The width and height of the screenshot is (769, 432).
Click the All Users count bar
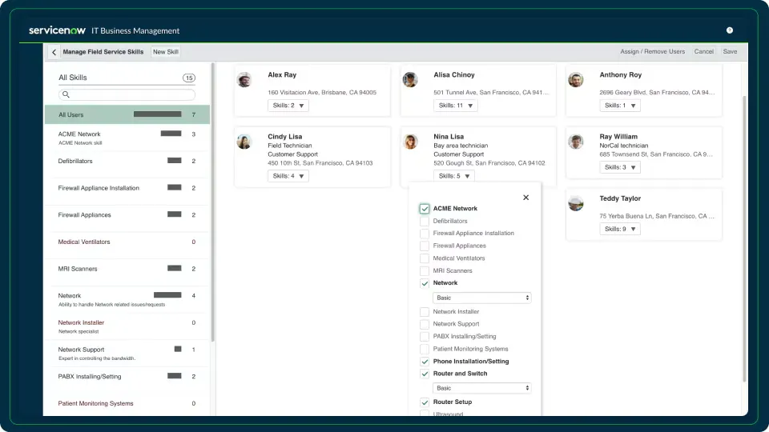(158, 114)
